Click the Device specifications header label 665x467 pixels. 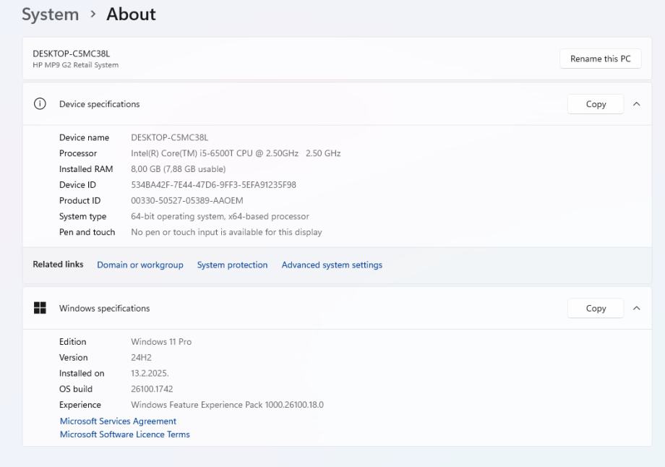(99, 104)
